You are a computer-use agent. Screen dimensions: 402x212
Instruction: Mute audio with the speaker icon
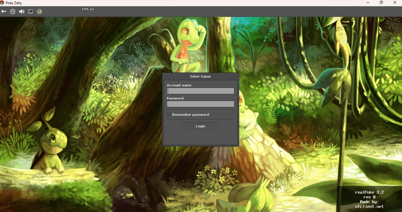[x=21, y=11]
